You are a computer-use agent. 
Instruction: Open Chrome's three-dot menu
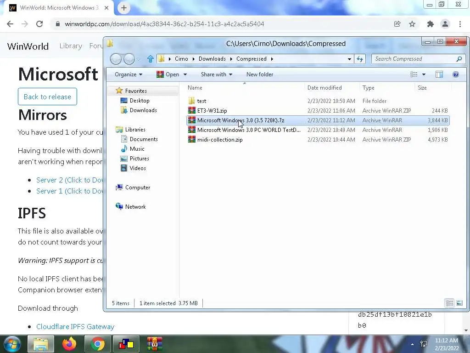pos(460,24)
